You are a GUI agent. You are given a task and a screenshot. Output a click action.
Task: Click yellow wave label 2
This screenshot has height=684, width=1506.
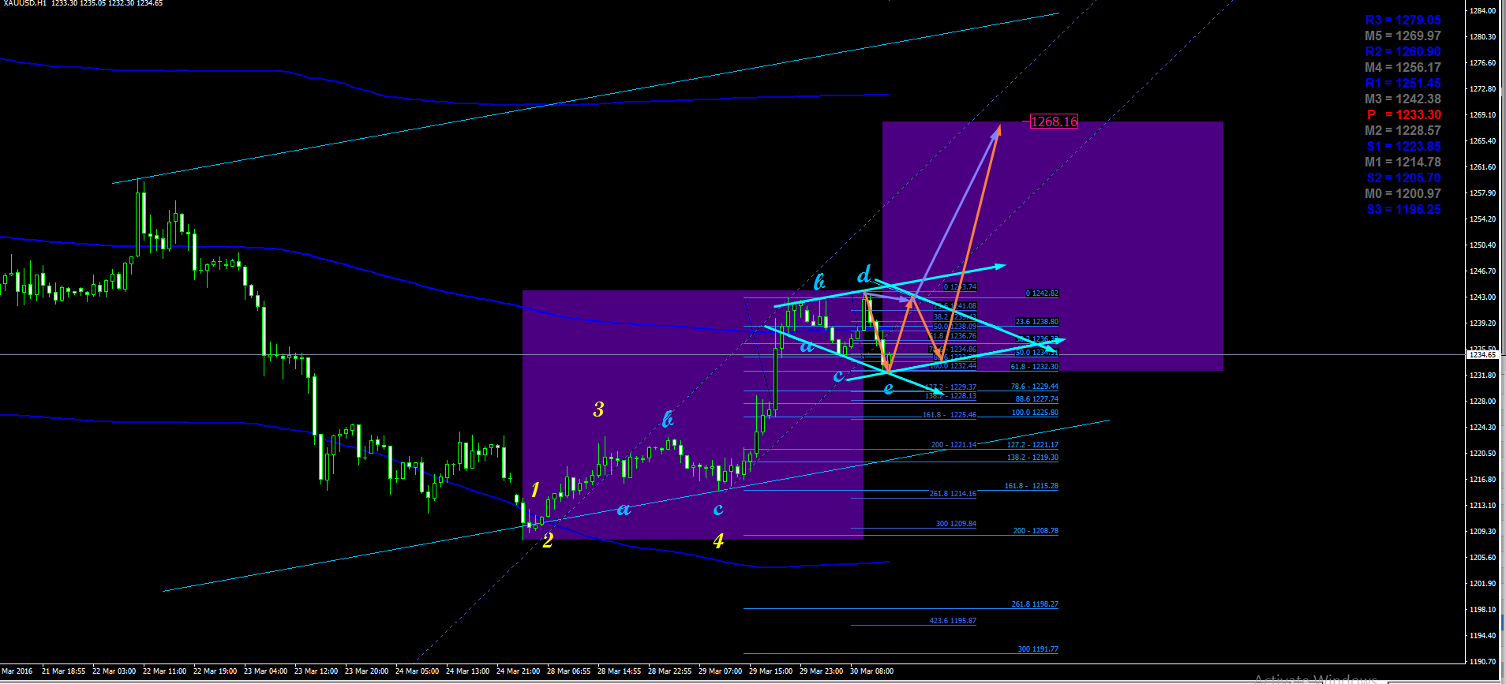coord(548,540)
